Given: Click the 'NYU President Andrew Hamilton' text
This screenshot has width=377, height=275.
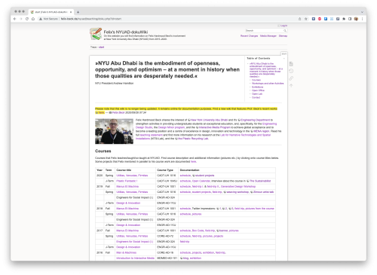Looking at the screenshot, I should 114,83.
